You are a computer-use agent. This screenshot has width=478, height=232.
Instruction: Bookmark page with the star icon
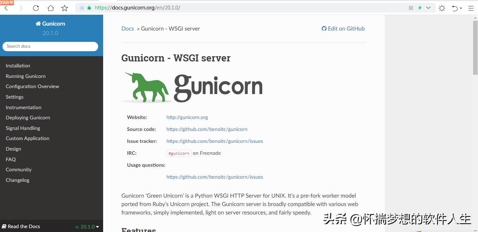(65, 8)
